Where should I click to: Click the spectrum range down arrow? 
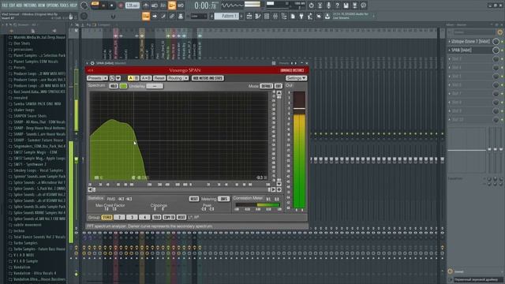click(279, 184)
